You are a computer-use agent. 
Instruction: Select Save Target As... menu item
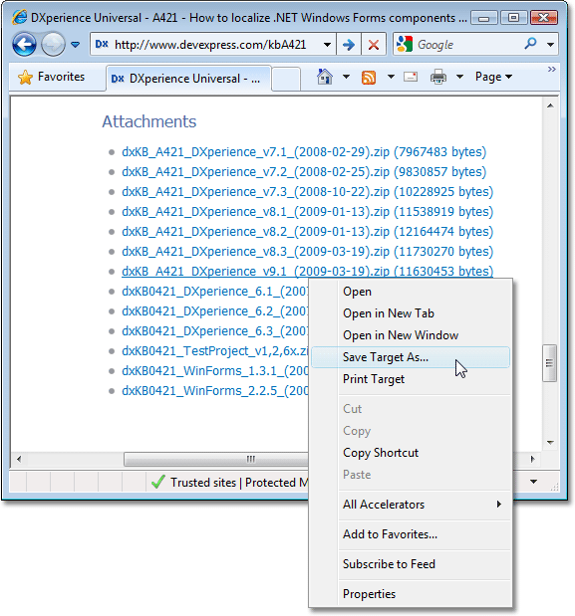(x=411, y=357)
